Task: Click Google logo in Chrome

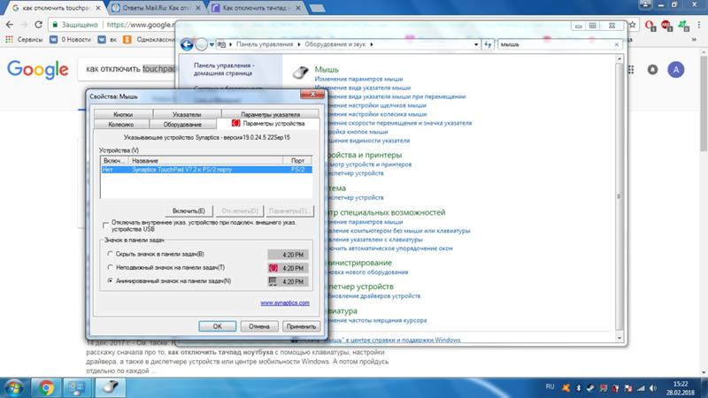Action: pos(38,70)
